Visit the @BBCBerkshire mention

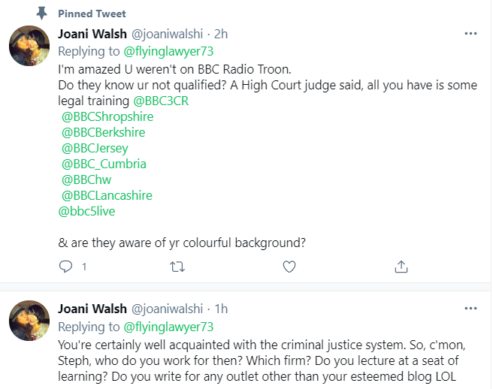[104, 132]
